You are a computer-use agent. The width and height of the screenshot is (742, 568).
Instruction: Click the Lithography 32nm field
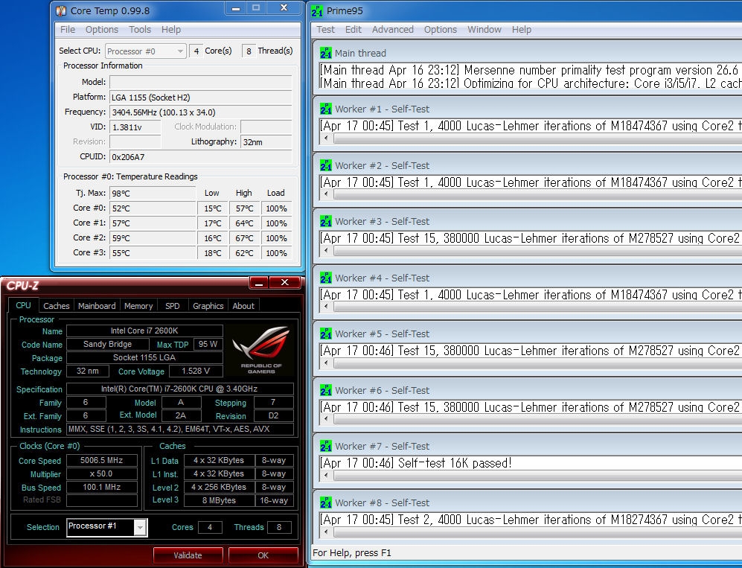pyautogui.click(x=266, y=142)
